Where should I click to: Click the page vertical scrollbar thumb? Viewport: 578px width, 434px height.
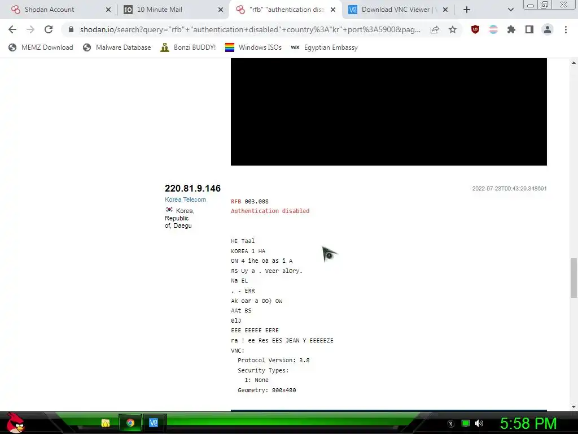click(573, 278)
